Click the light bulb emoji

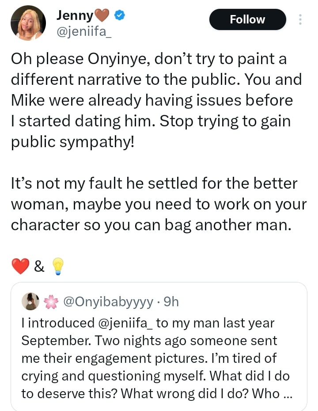click(x=58, y=266)
